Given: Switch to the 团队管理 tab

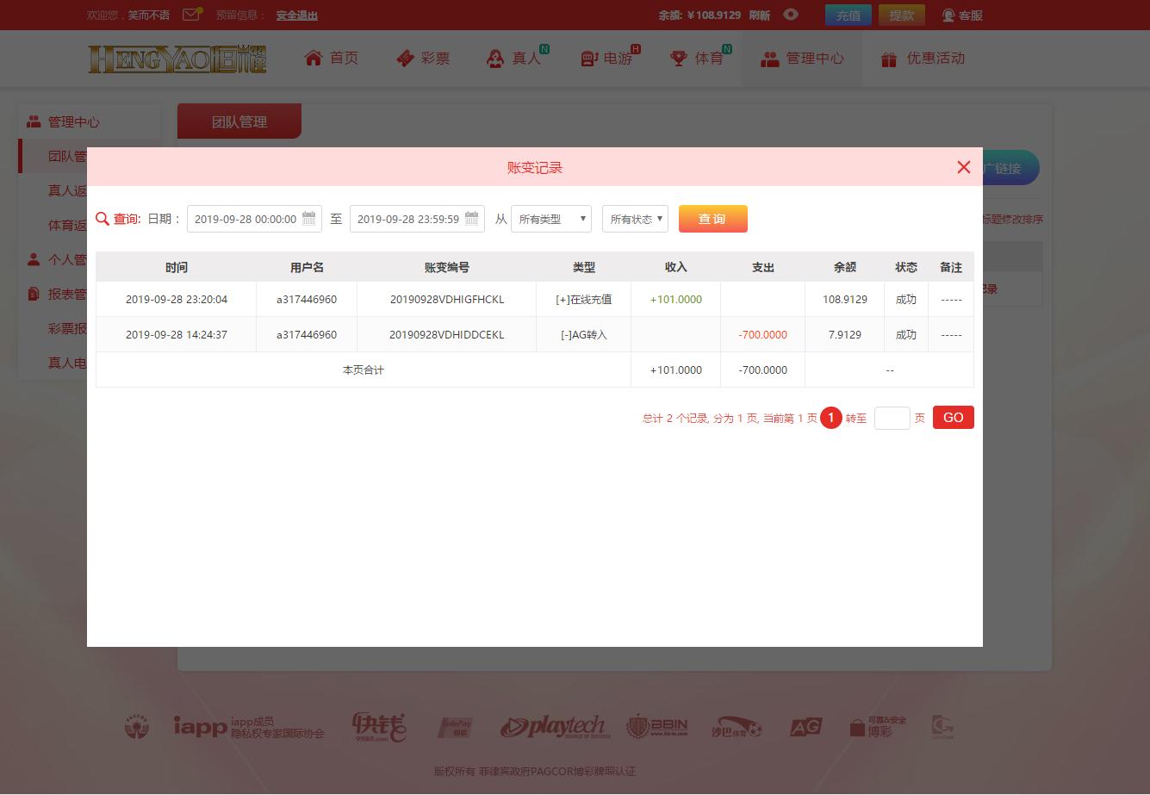Looking at the screenshot, I should click(239, 121).
